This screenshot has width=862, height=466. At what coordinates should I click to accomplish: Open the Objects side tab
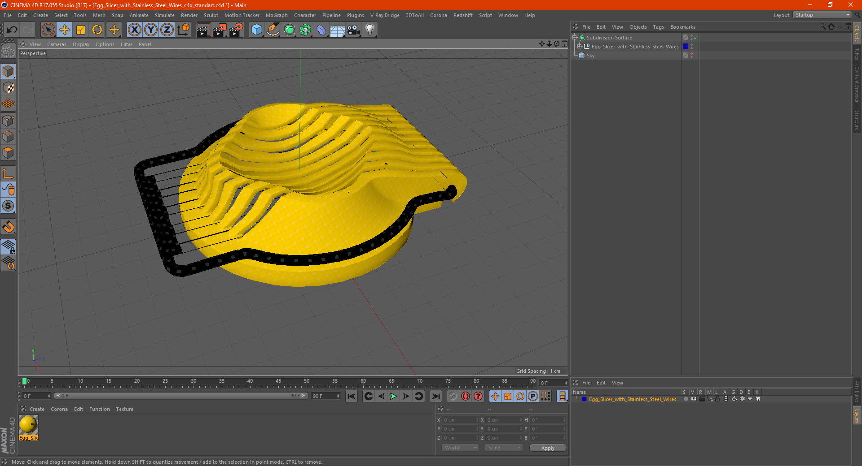(x=857, y=33)
